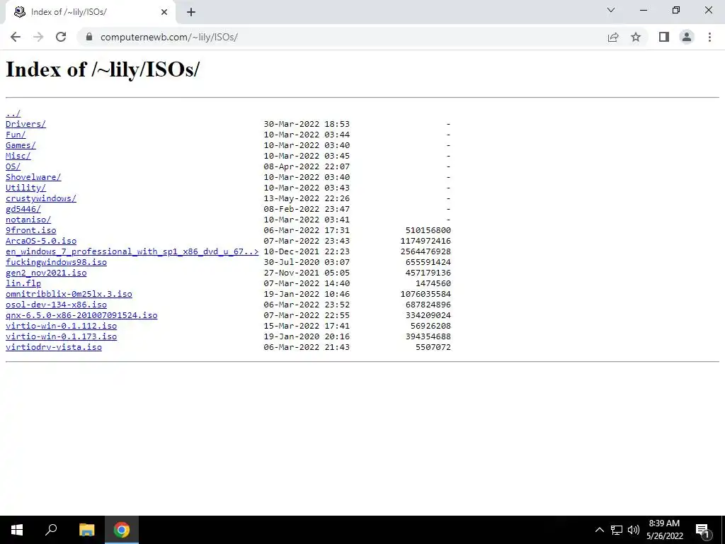Open the Games/ folder
725x544 pixels.
(x=21, y=145)
